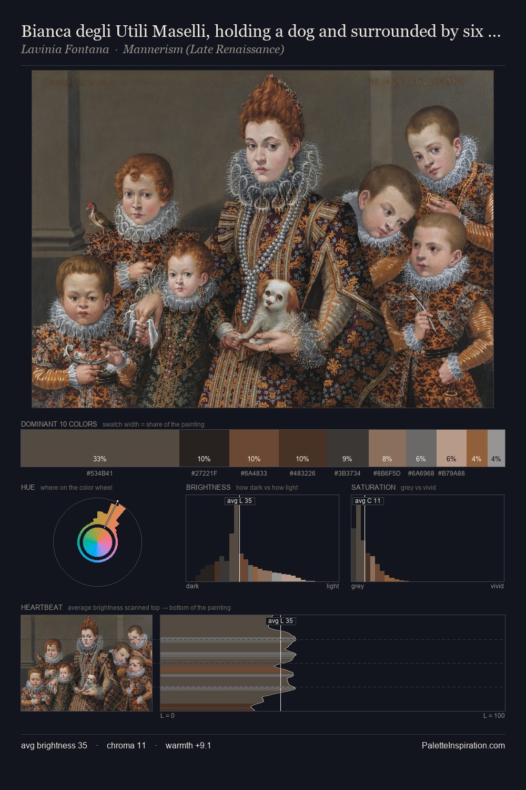
Task: Click the 33% swatch colored #534B41
Action: pos(100,448)
